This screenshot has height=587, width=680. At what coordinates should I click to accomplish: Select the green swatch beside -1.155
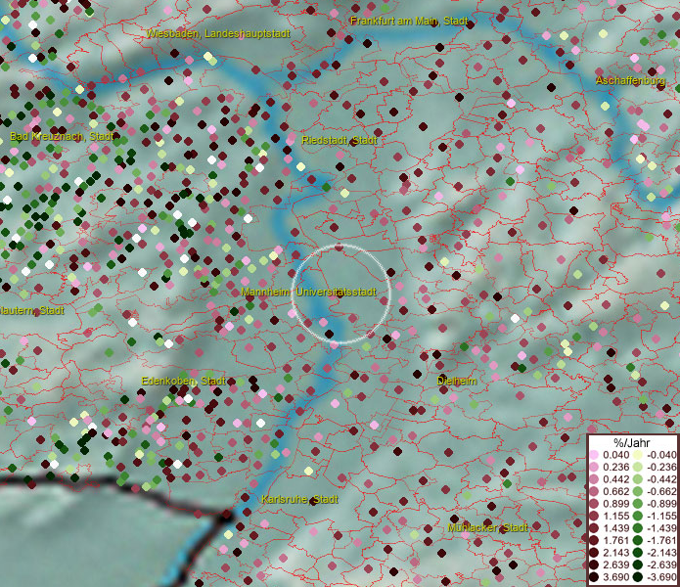[x=638, y=516]
